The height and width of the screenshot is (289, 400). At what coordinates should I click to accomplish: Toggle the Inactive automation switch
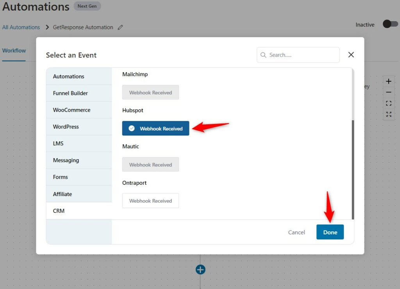pos(390,24)
